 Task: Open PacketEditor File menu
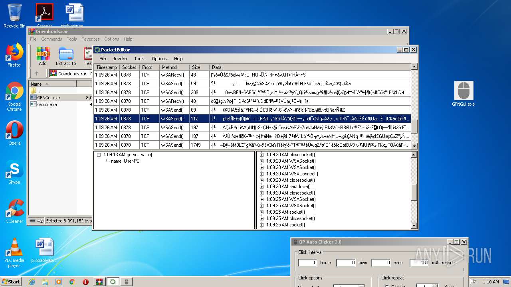103,59
